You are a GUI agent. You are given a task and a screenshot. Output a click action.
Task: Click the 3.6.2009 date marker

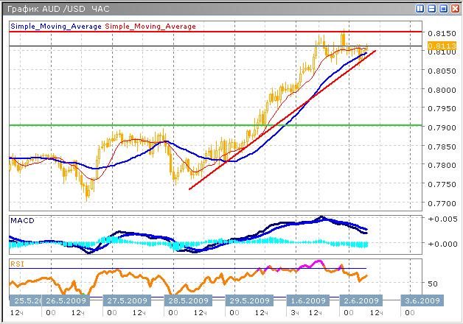422,300
